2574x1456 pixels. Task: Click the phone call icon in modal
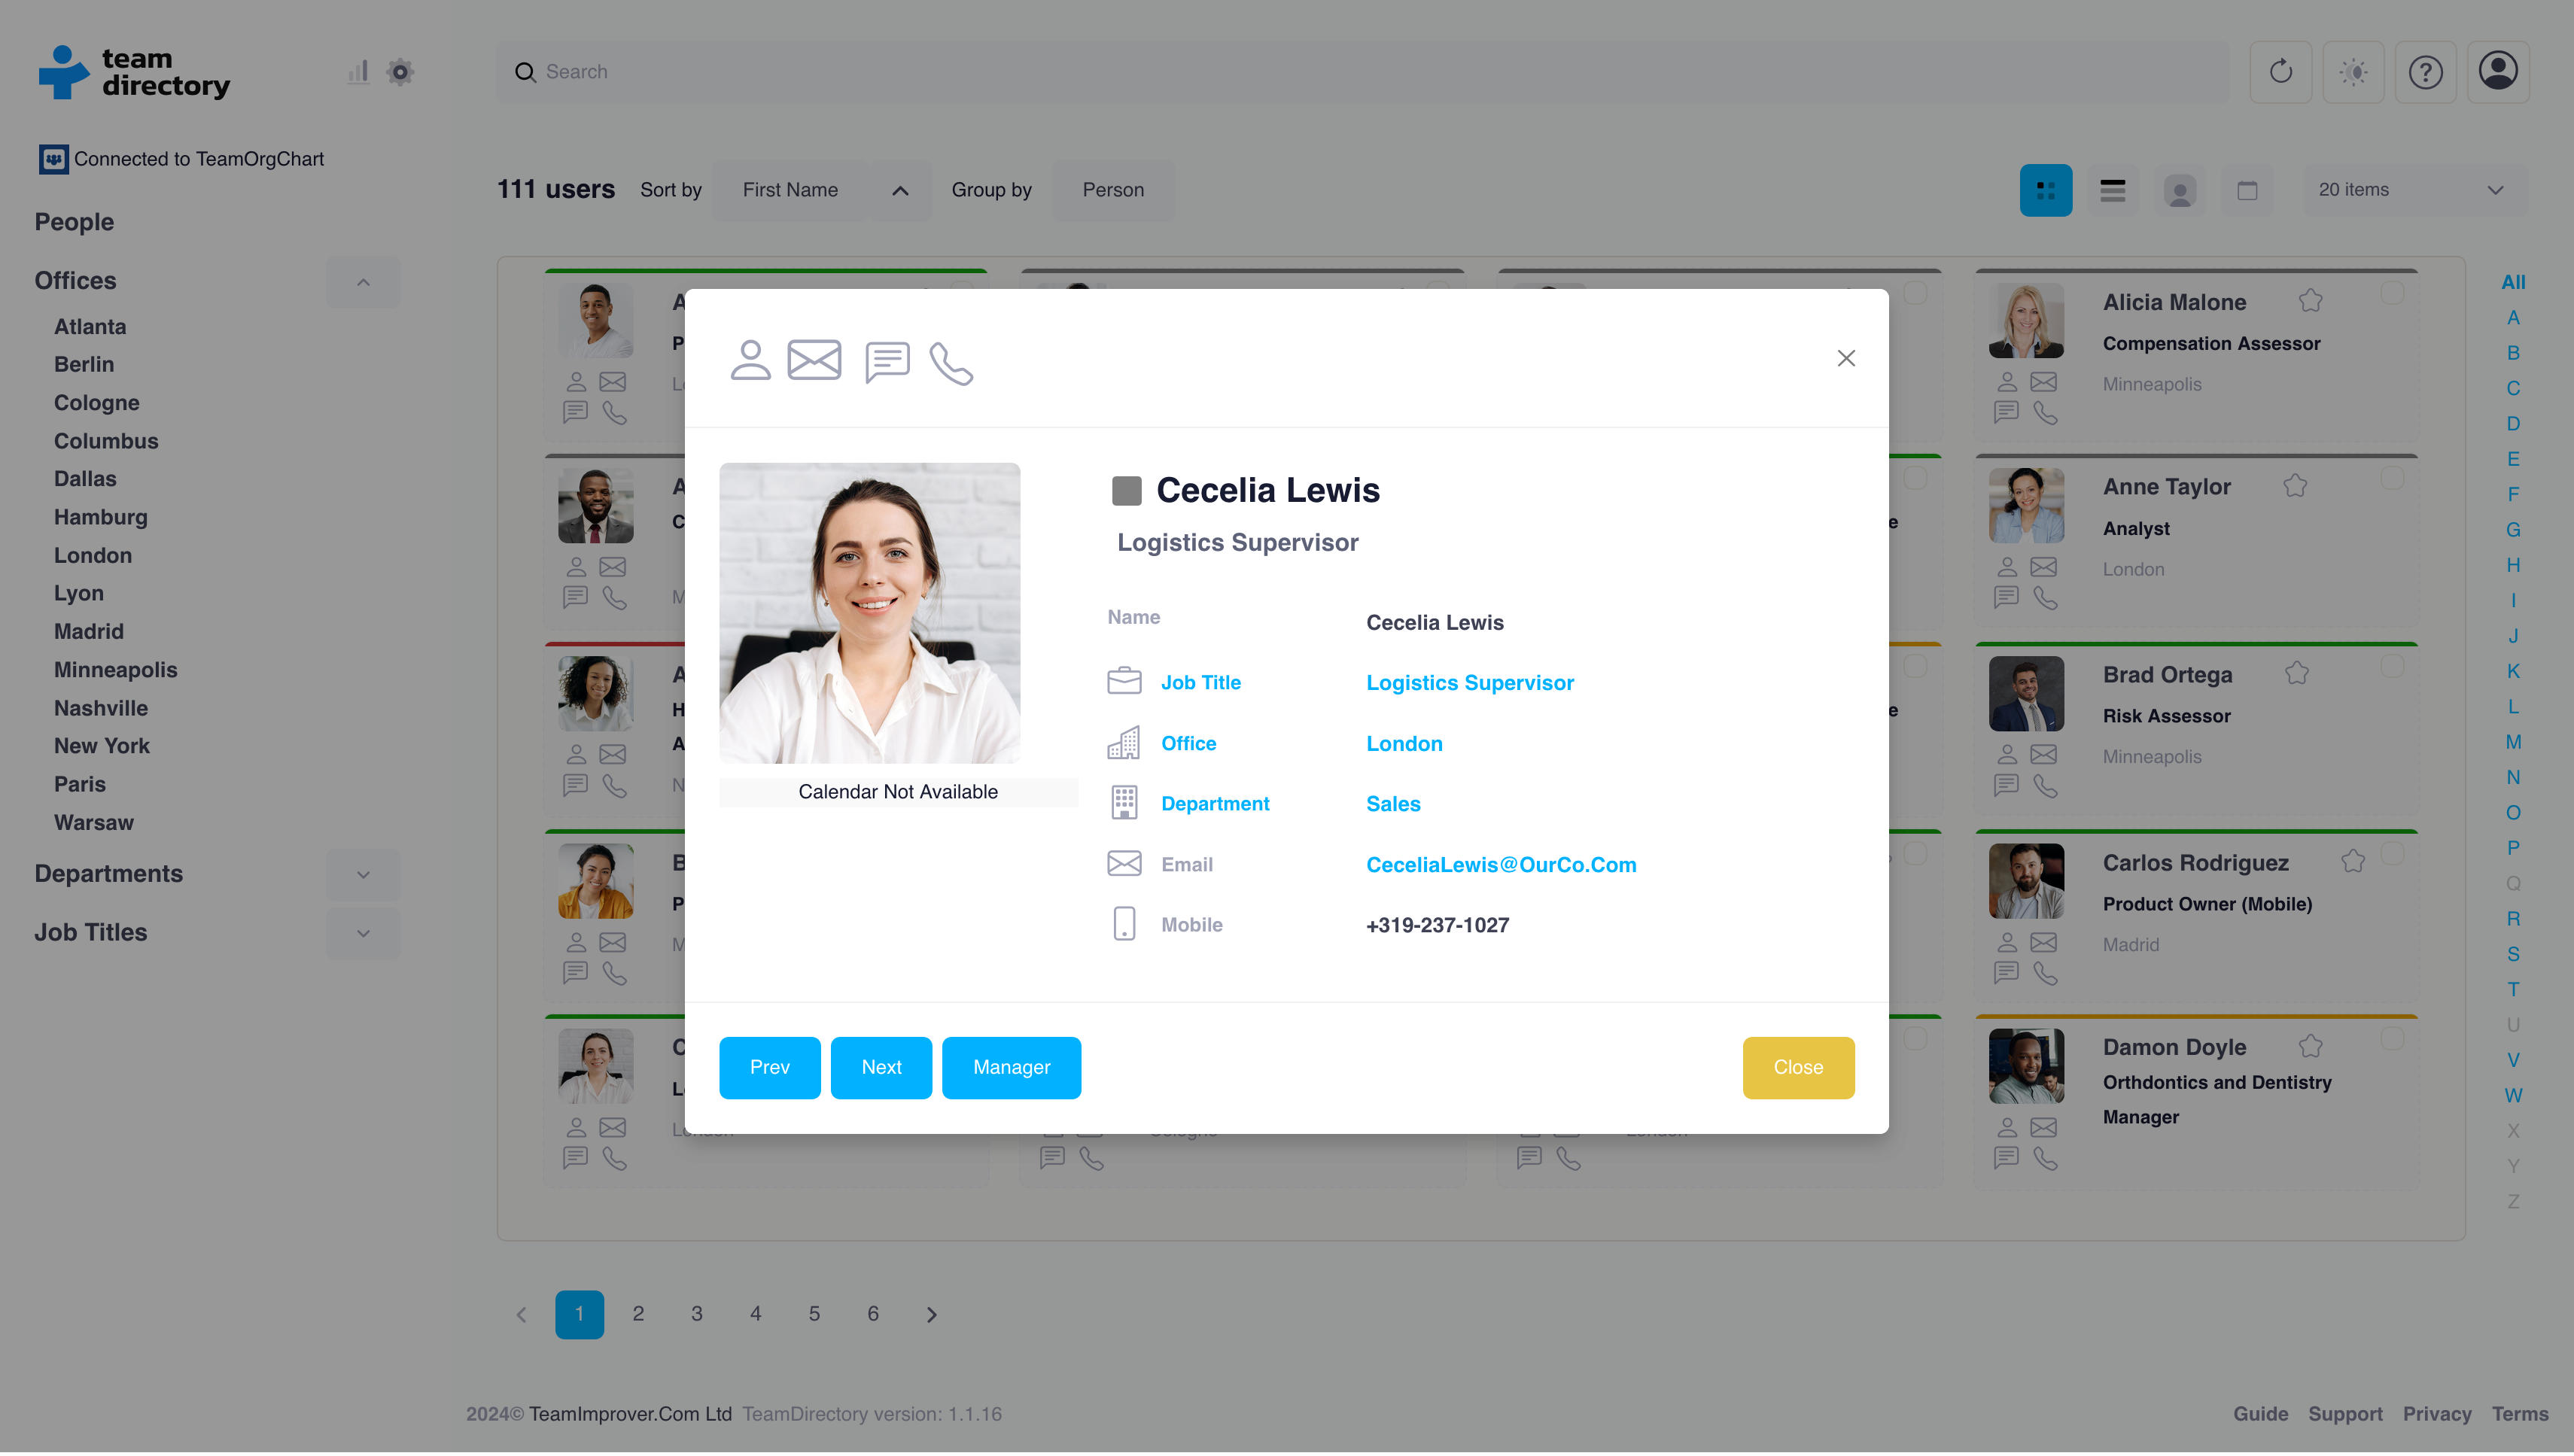pyautogui.click(x=953, y=360)
